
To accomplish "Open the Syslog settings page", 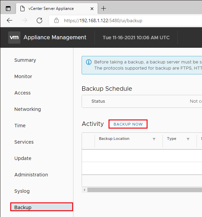I will click(22, 191).
